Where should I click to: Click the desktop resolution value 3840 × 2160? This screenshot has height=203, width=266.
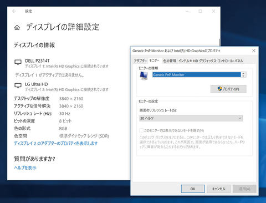coord(71,99)
